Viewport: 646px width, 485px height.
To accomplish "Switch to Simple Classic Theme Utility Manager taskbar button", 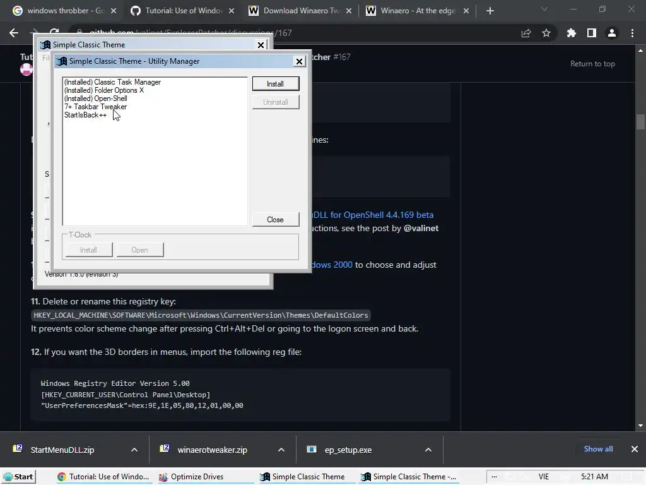I will coord(408,477).
